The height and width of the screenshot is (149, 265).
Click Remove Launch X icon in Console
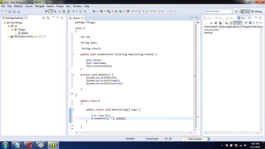point(216,23)
